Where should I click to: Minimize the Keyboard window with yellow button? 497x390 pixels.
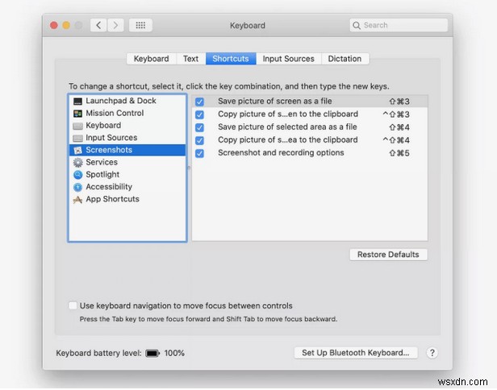(66, 25)
